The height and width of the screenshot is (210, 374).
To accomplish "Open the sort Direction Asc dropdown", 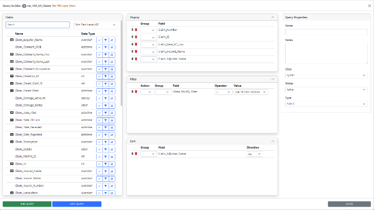I will [x=255, y=154].
